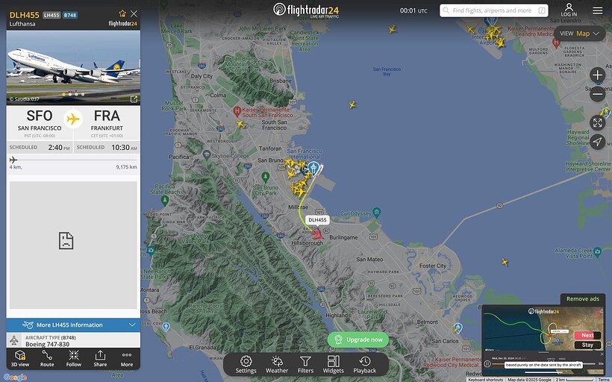The height and width of the screenshot is (382, 612).
Task: Click the Follow aircraft icon
Action: (x=73, y=358)
